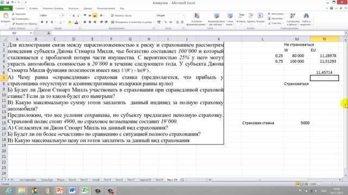Image resolution: width=348 pixels, height=195 pixels.
Task: Open Cell Styles (Стили ячеек)
Action: (x=230, y=19)
